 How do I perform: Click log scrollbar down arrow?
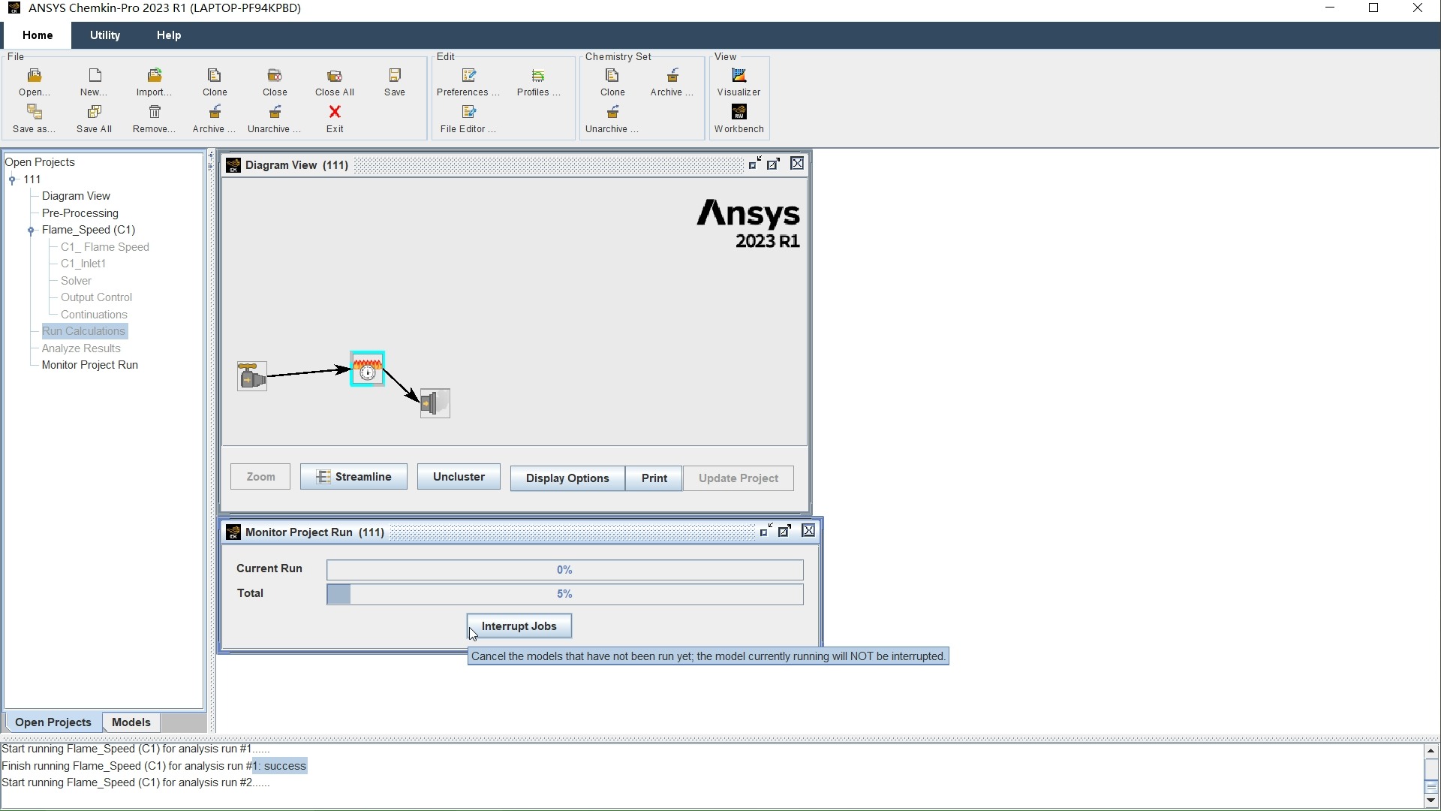pos(1430,800)
